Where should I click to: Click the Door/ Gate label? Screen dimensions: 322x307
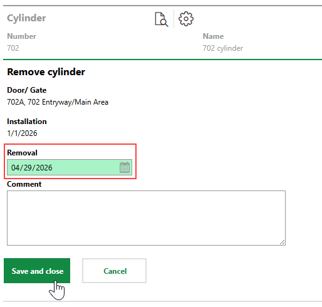[27, 90]
